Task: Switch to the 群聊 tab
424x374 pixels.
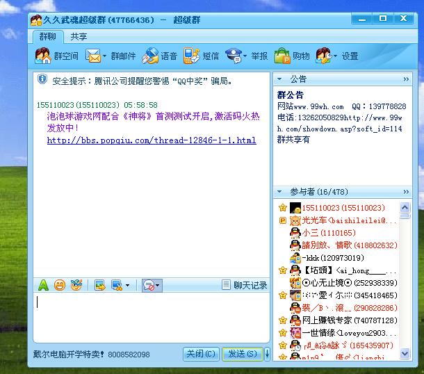Action: pyautogui.click(x=48, y=37)
